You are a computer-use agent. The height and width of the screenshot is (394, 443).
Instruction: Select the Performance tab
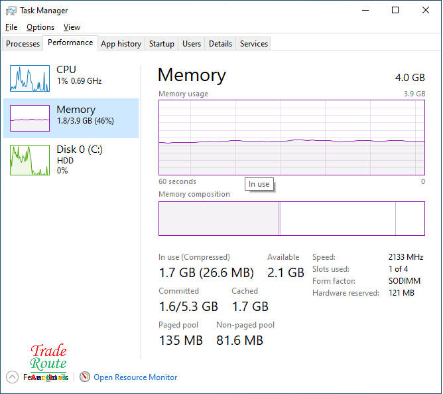(x=70, y=43)
